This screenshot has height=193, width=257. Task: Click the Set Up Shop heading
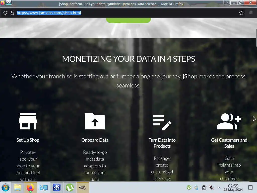(x=28, y=140)
